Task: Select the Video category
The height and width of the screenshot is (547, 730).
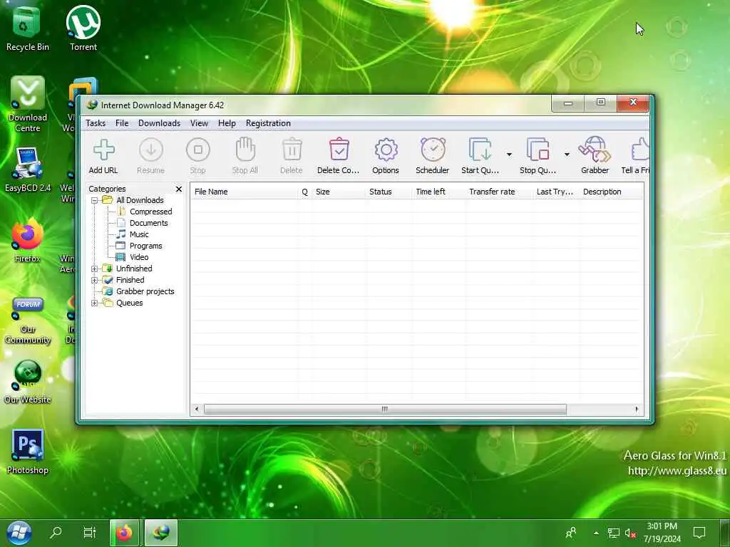Action: pos(139,257)
